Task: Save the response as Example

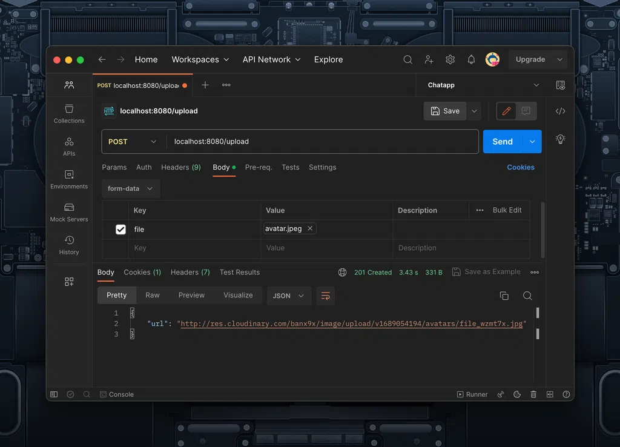Action: tap(486, 272)
